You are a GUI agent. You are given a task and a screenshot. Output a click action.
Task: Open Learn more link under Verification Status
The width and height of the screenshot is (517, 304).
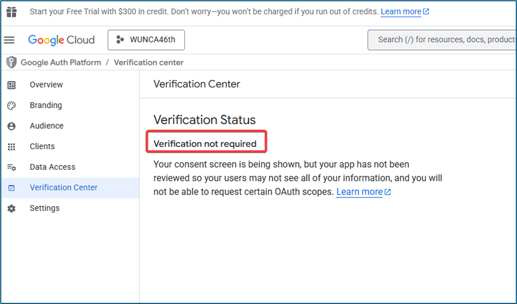click(360, 192)
